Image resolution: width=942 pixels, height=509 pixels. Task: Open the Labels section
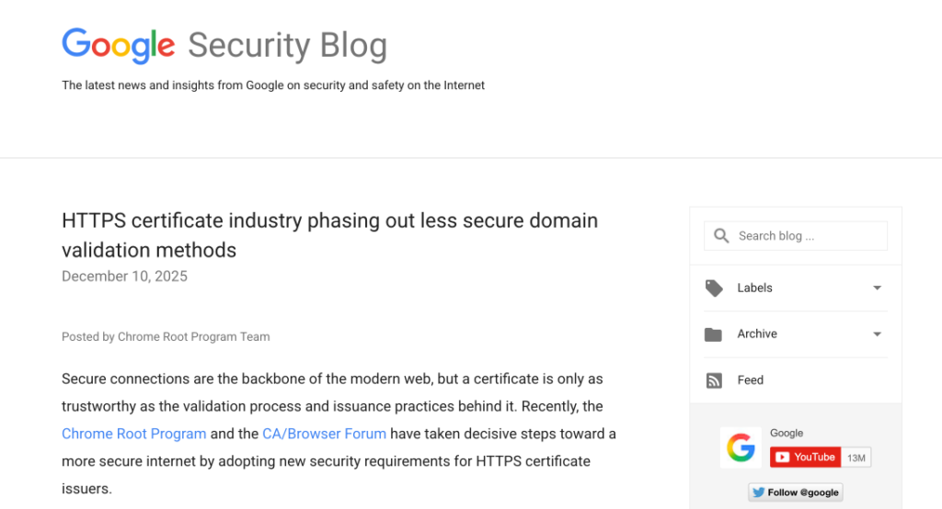[x=754, y=288]
